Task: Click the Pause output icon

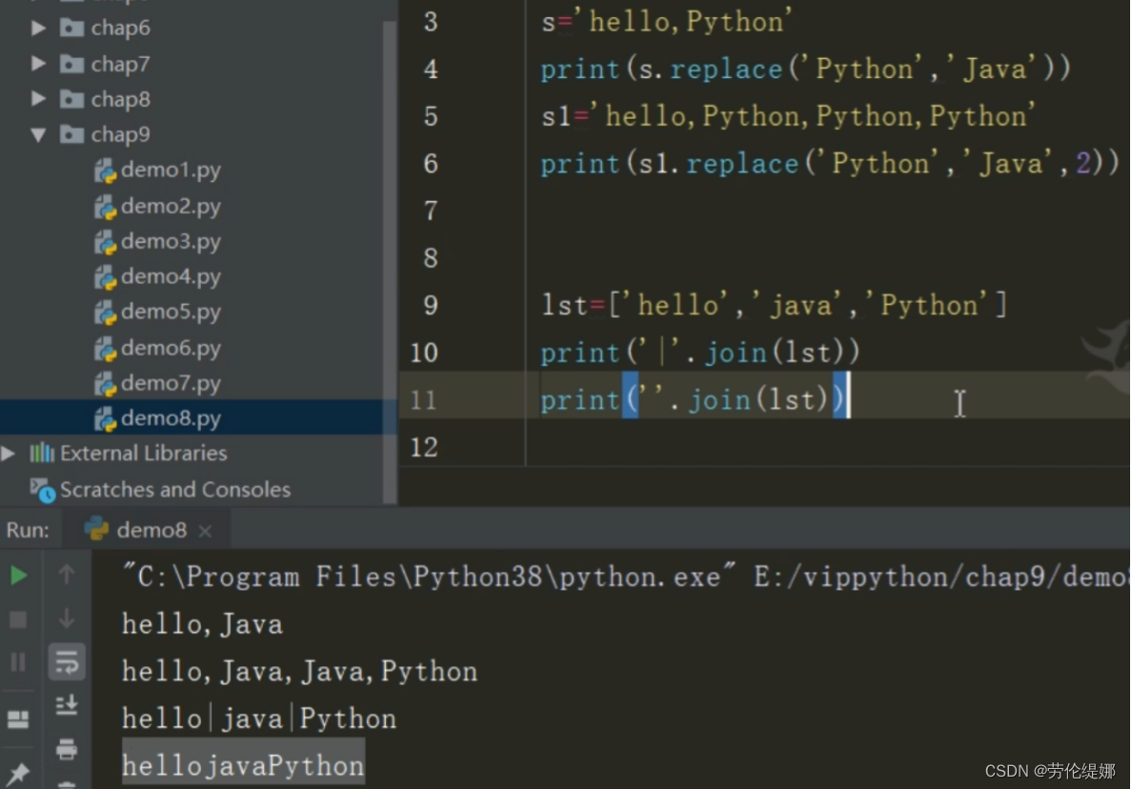Action: click(18, 662)
